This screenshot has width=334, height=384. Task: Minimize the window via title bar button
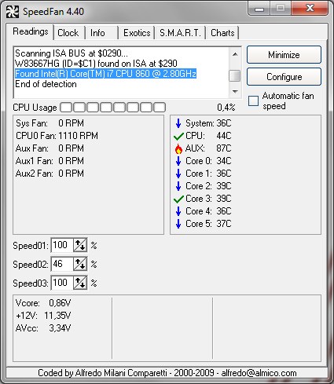pos(259,9)
